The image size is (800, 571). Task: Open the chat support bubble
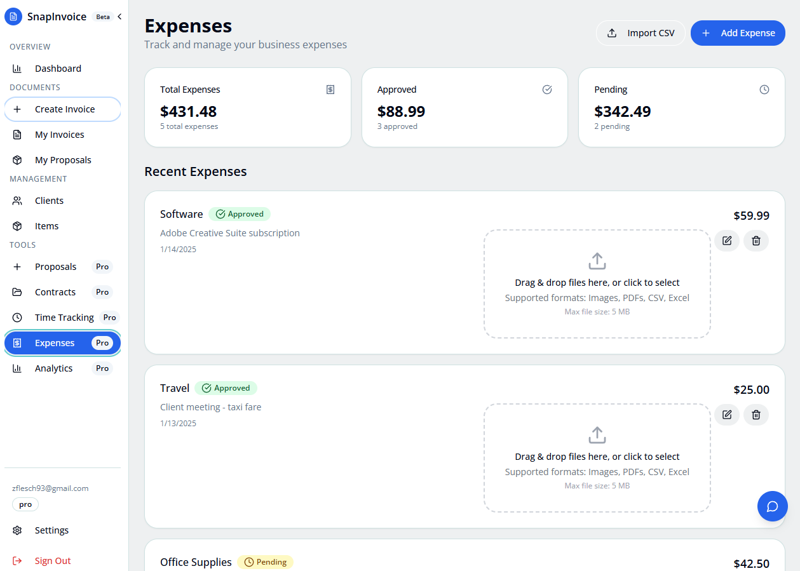pos(772,506)
